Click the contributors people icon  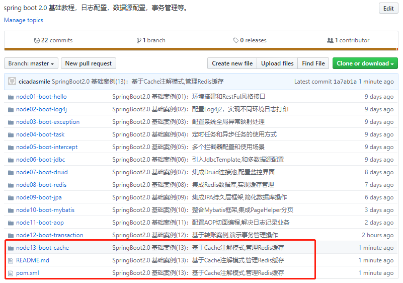330,40
